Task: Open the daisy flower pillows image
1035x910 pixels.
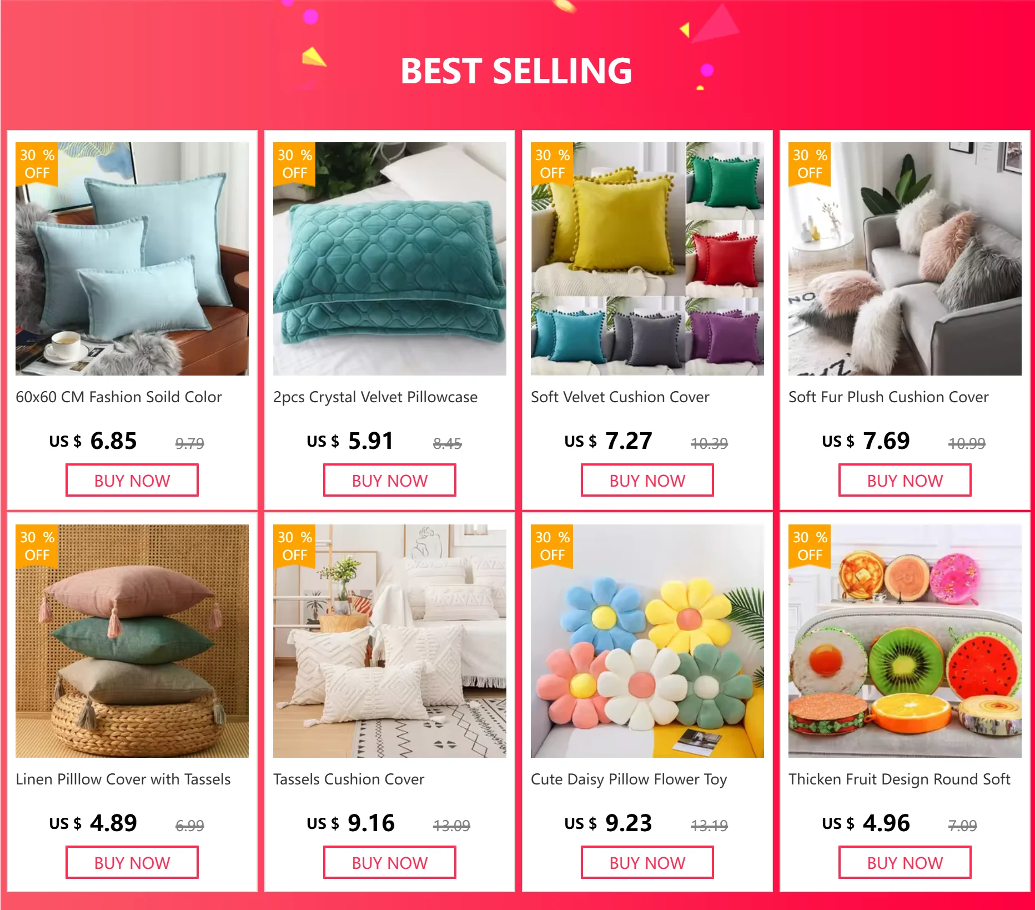Action: (x=647, y=641)
